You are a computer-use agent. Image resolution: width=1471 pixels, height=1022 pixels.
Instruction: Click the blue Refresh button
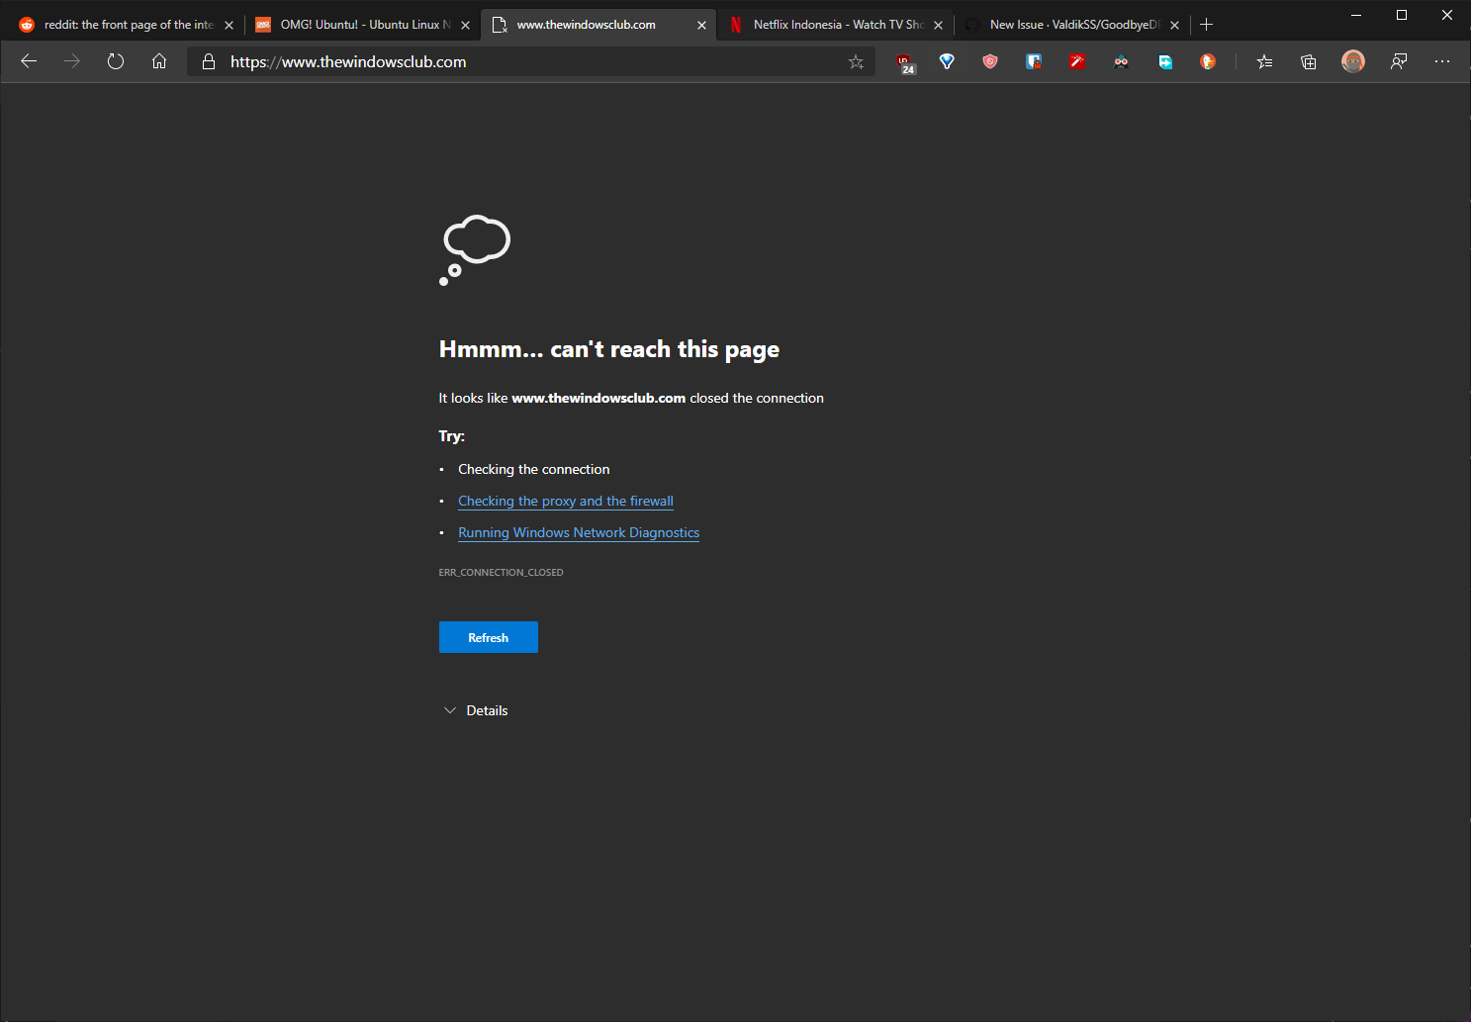click(x=489, y=637)
